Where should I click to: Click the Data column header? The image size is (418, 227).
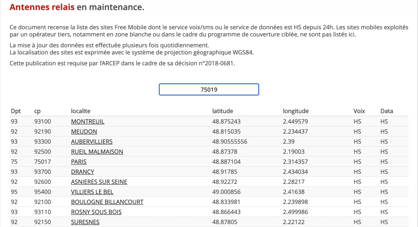[x=386, y=111]
